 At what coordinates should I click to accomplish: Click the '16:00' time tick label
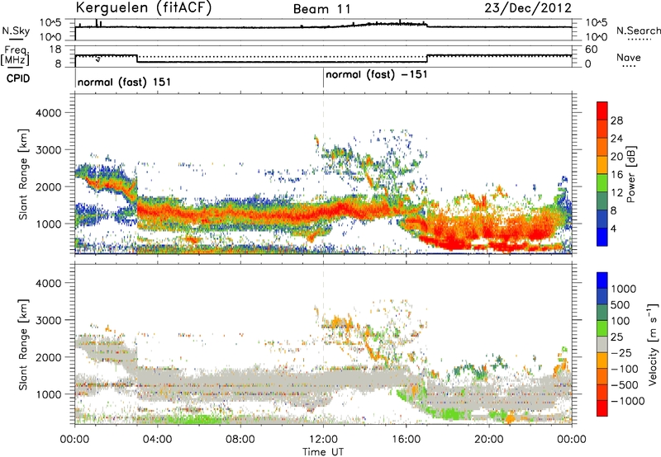tap(406, 440)
